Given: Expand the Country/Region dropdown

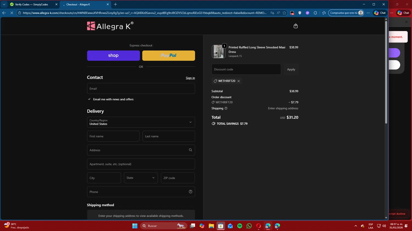Looking at the screenshot, I should click(x=141, y=122).
